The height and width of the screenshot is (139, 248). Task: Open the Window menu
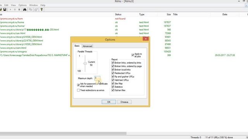click(x=33, y=5)
